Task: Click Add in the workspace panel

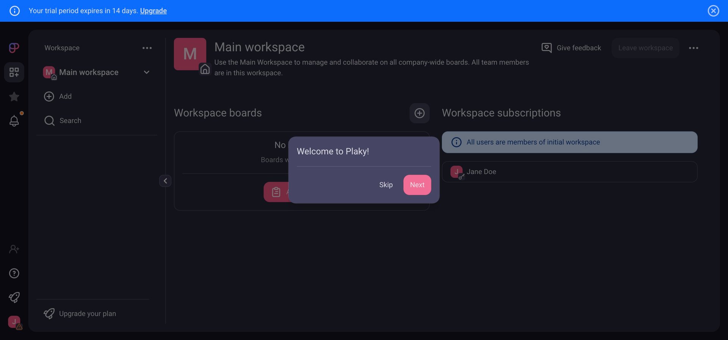Action: pyautogui.click(x=58, y=96)
